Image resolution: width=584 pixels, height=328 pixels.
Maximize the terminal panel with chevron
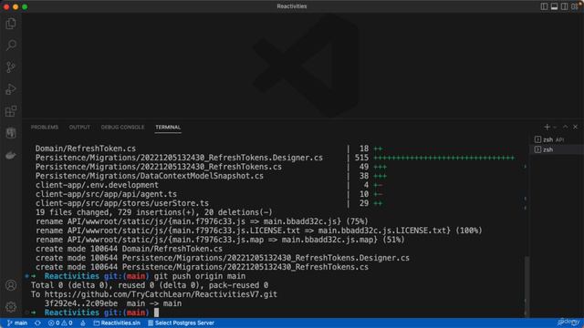565,128
